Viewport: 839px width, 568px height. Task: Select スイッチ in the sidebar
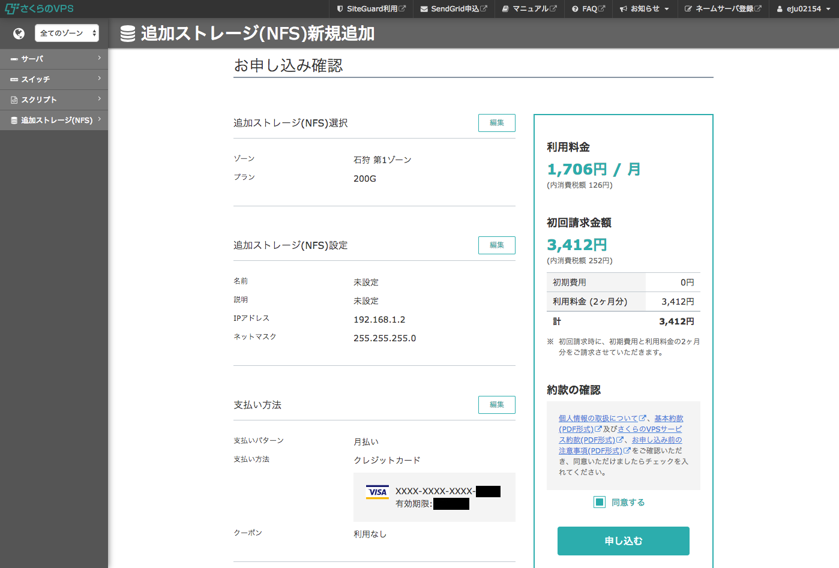[x=54, y=79]
